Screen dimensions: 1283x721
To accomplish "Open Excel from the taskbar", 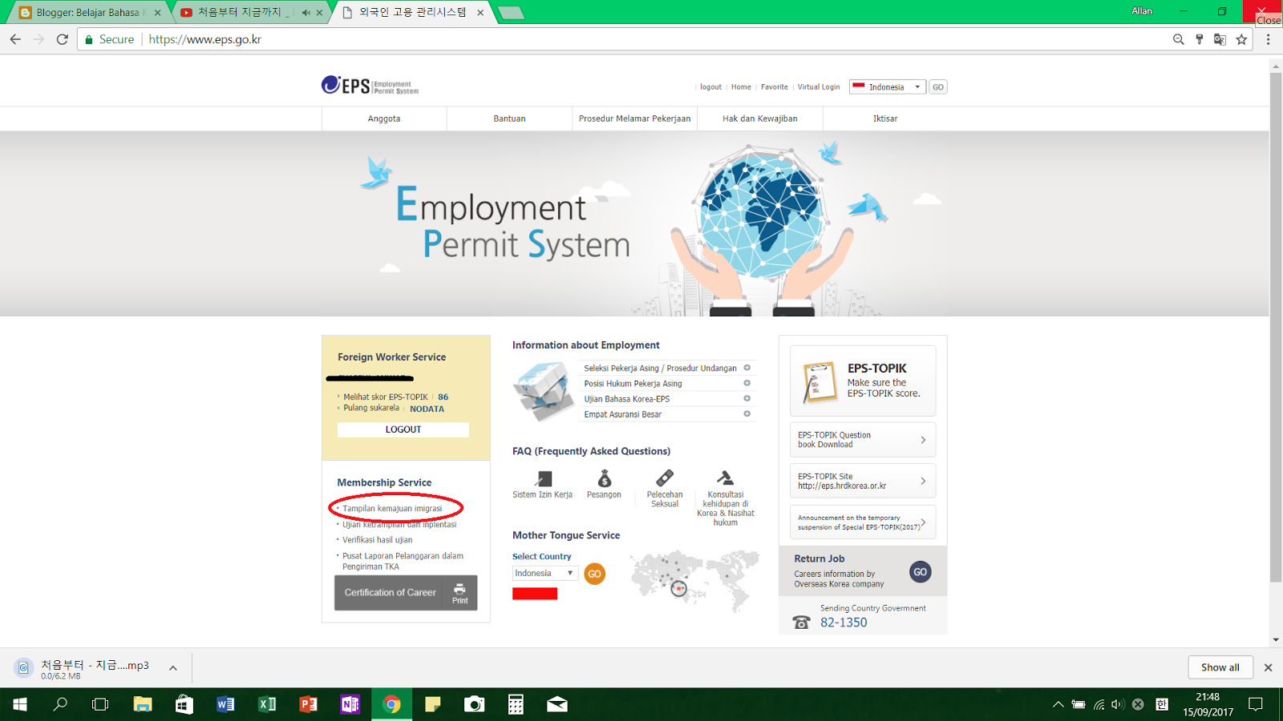I will coord(267,704).
